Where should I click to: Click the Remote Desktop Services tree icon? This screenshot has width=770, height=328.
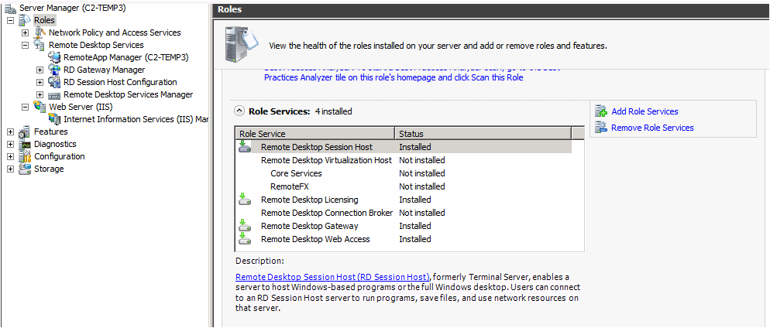[40, 45]
